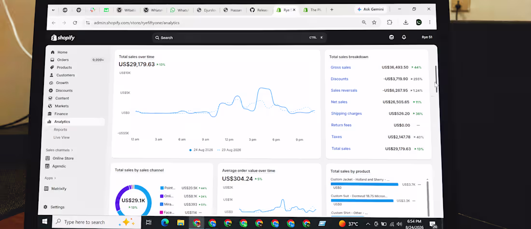Screen dimensions: 531x229
Task: Open the notifications bell in Shopify
Action: [404, 38]
